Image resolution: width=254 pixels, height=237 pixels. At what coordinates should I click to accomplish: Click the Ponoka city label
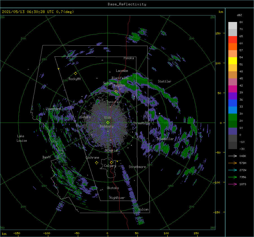(129, 58)
